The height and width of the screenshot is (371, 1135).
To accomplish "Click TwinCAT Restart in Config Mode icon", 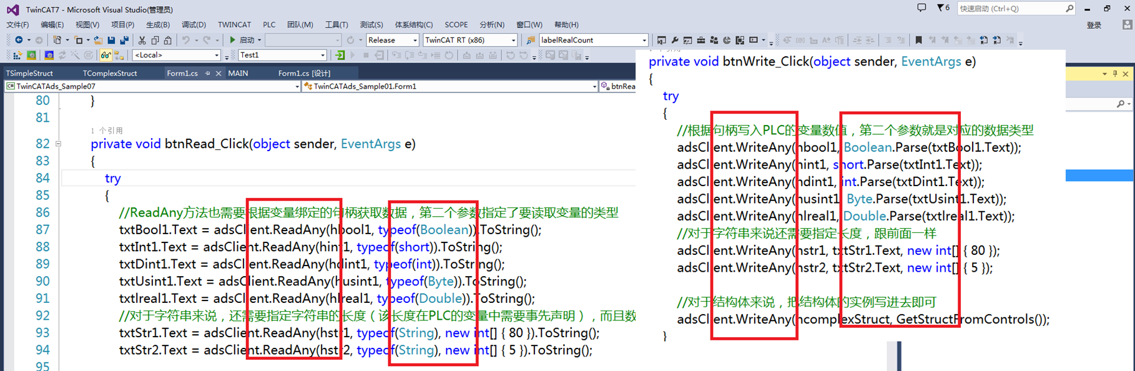I will click(49, 56).
